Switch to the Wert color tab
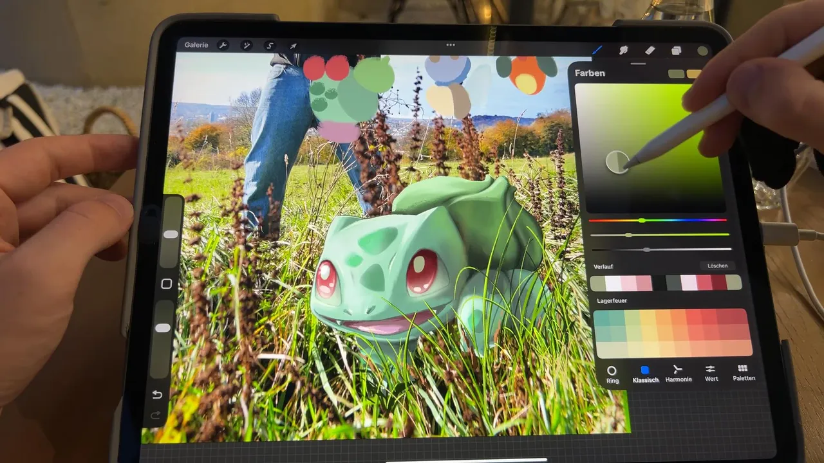The image size is (824, 463). 711,374
